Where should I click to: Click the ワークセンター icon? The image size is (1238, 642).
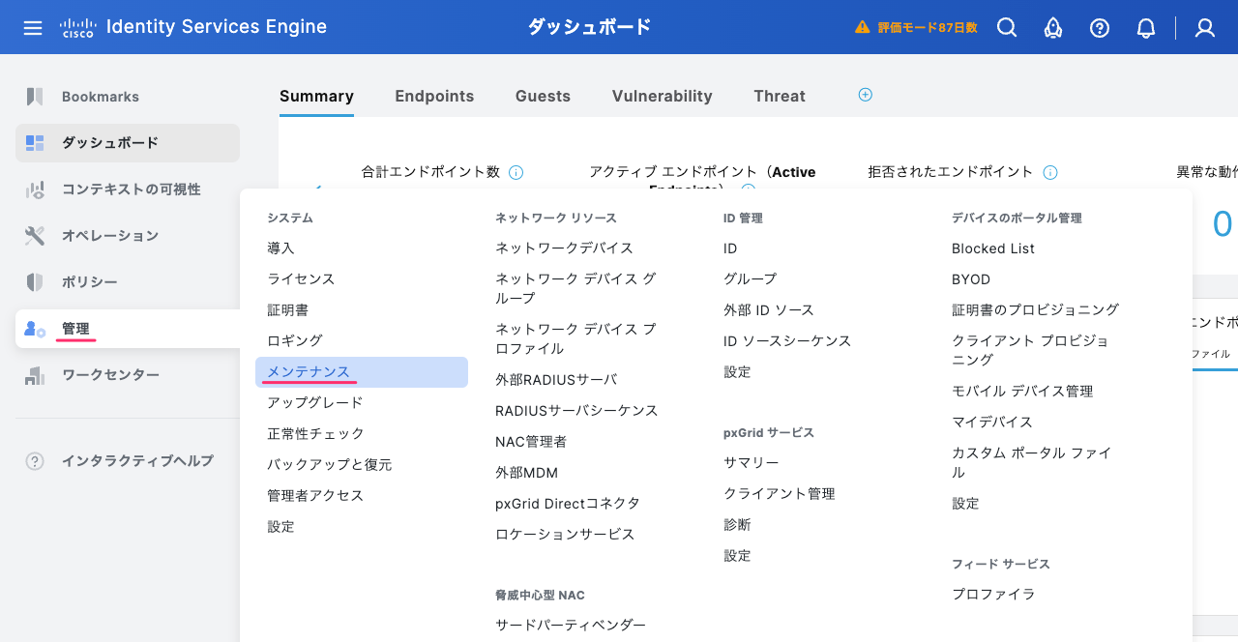point(35,375)
